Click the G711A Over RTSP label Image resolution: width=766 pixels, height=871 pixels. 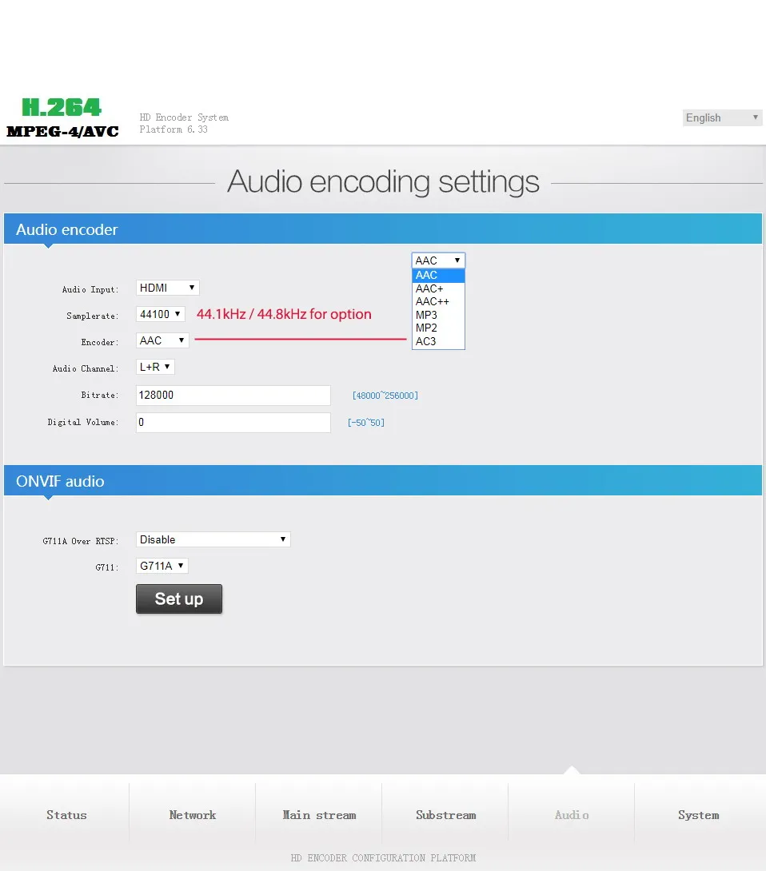coord(81,541)
